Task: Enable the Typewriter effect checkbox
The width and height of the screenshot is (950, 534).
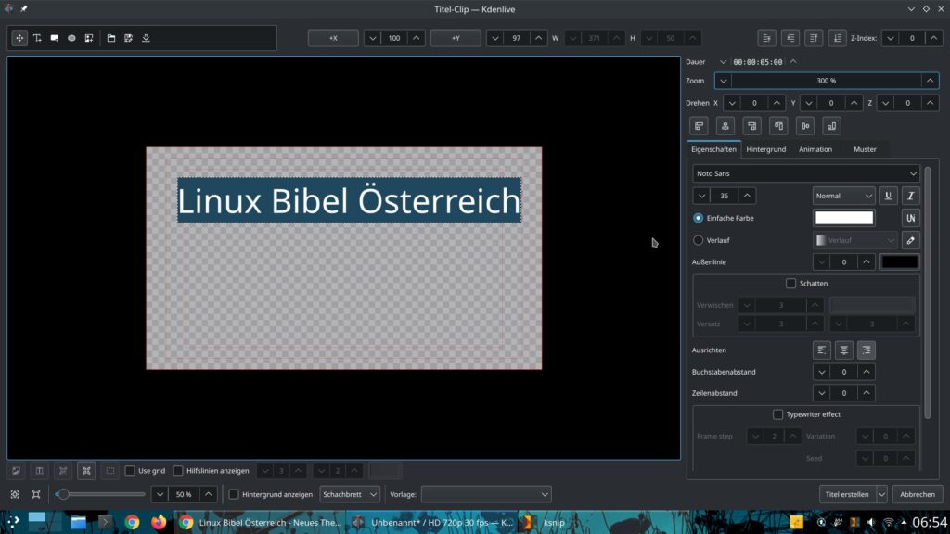Action: [x=778, y=414]
